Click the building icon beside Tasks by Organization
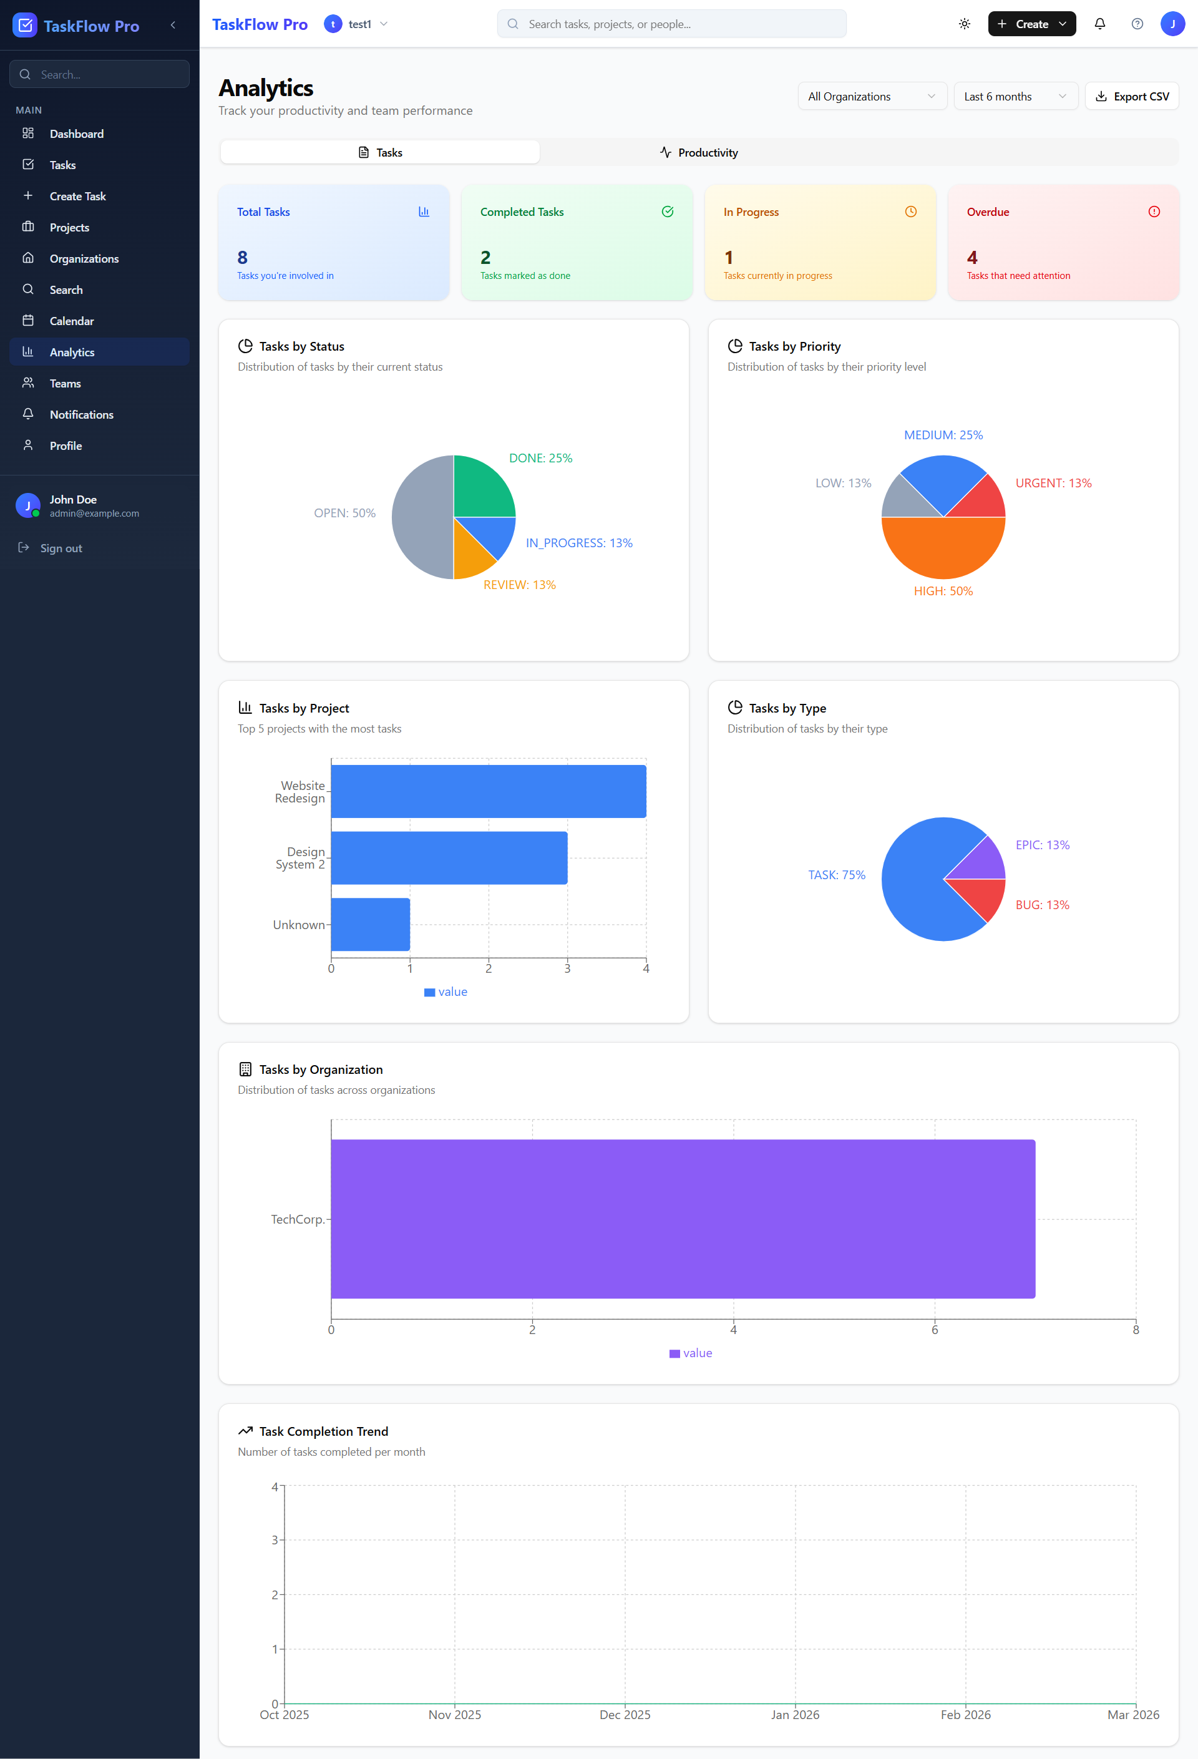Viewport: 1198px width, 1759px height. (x=245, y=1070)
